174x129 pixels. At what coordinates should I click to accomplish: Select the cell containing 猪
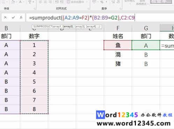(118, 63)
